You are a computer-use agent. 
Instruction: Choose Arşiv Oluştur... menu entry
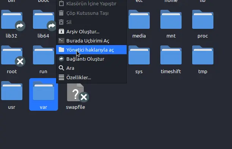click(91, 31)
